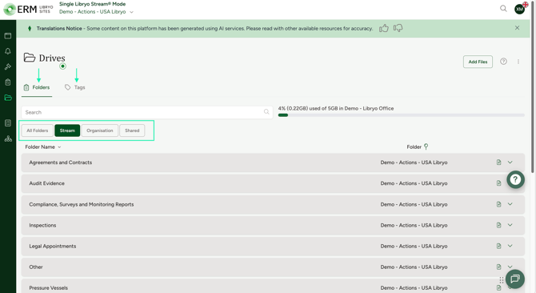Image resolution: width=536 pixels, height=293 pixels.
Task: Sort by Folder Name dropdown
Action: point(43,146)
